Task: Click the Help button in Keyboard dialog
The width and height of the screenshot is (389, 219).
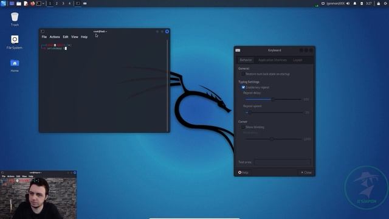Action: pyautogui.click(x=243, y=172)
